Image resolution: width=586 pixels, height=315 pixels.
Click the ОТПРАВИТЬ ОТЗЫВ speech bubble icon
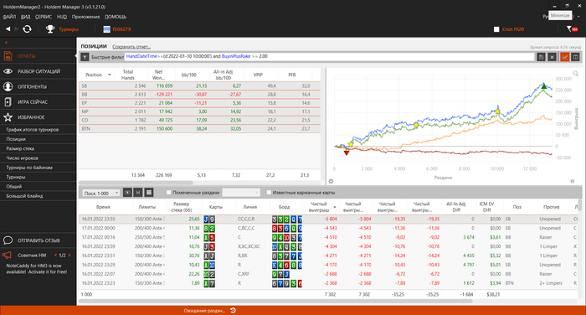point(8,240)
